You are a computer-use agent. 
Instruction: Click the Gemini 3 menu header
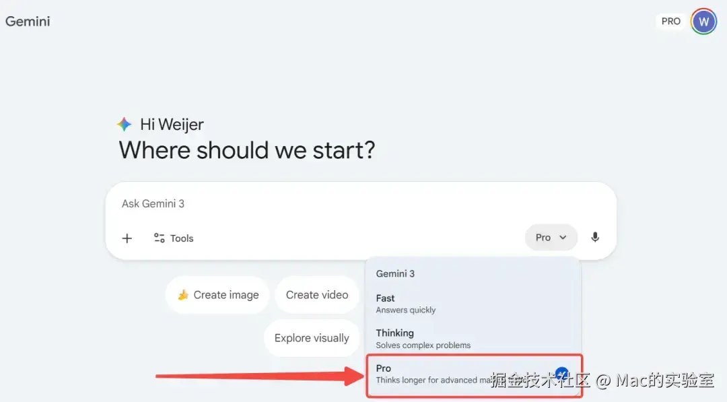coord(395,273)
